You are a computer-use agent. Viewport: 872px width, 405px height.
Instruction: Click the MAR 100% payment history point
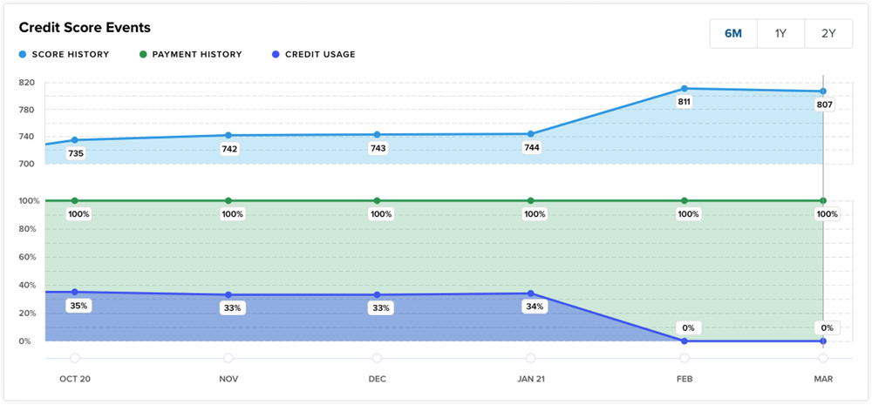point(823,200)
